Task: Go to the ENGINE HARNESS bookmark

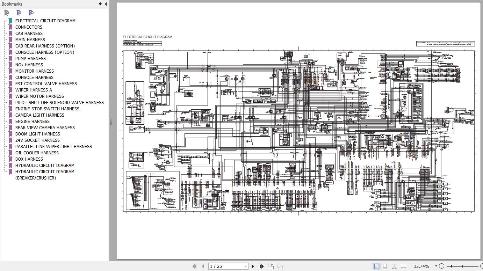Action: (x=33, y=121)
